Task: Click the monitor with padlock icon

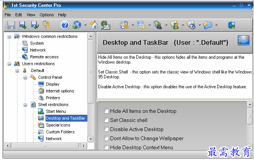Action: pyautogui.click(x=141, y=25)
